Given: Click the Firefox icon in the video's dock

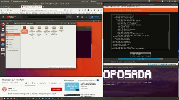Looking at the screenshot, I should pos(3,24).
